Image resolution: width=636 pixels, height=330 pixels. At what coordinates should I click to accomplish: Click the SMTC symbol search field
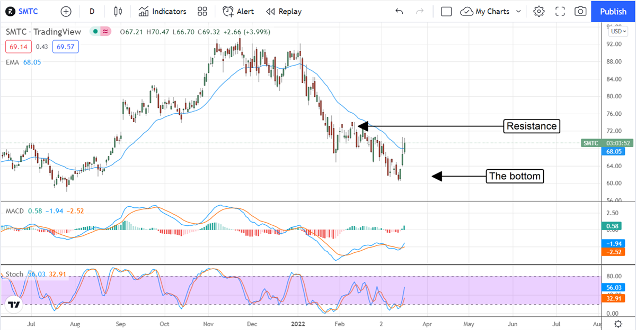(26, 11)
